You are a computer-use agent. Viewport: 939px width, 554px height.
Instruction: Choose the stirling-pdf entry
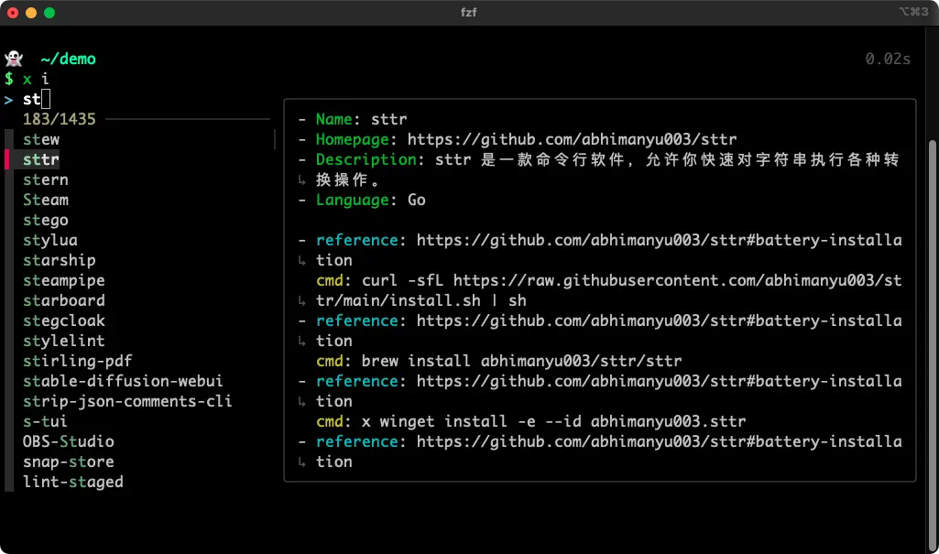pyautogui.click(x=78, y=361)
